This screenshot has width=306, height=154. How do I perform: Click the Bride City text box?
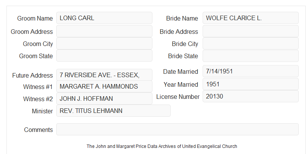(x=251, y=43)
